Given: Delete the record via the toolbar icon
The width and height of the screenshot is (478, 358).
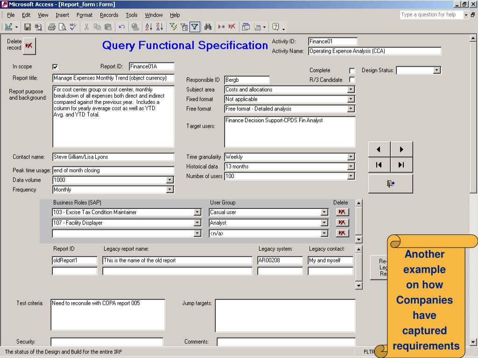Looking at the screenshot, I should [x=232, y=27].
